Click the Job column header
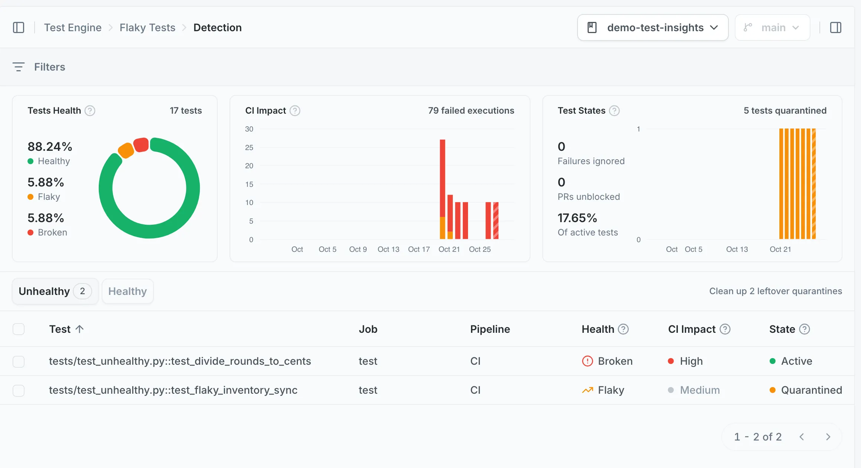This screenshot has width=861, height=468. [x=368, y=329]
